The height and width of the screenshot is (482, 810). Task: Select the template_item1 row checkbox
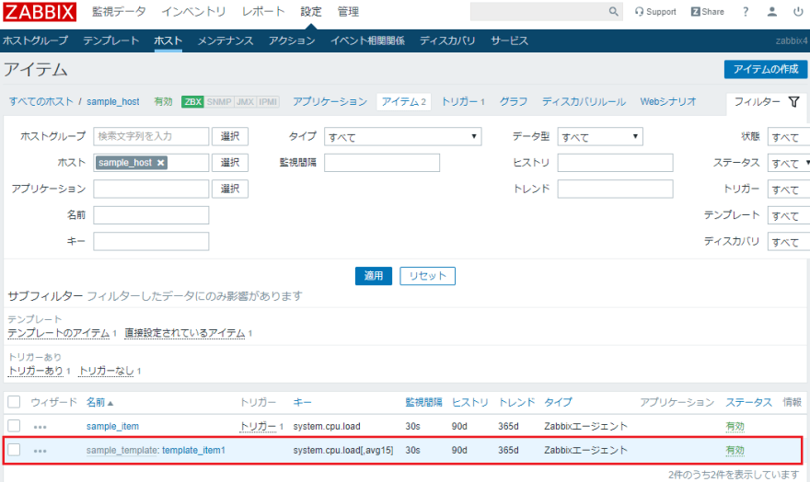[14, 450]
